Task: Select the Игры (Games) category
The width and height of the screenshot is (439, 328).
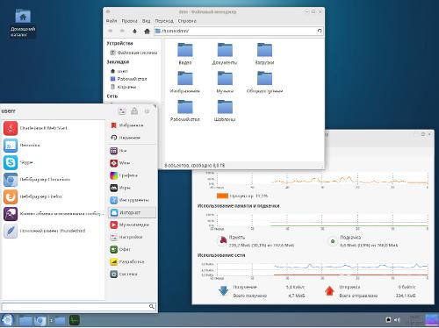Action: pyautogui.click(x=133, y=188)
